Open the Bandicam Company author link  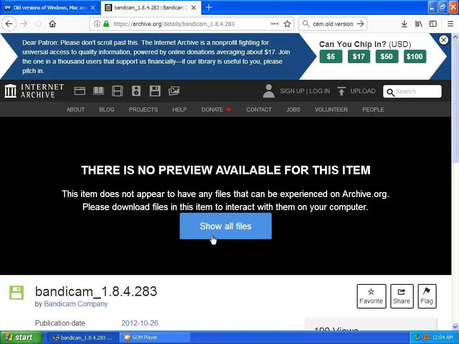(76, 304)
